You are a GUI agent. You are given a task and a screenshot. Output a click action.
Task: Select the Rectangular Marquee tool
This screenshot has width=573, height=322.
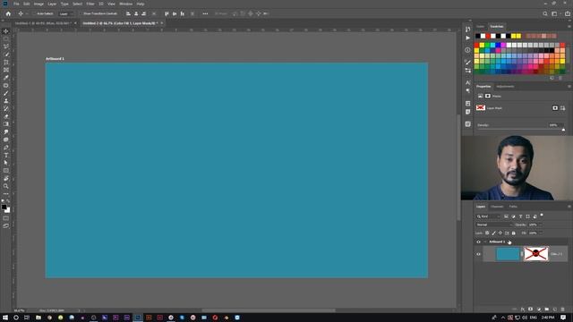click(x=6, y=38)
